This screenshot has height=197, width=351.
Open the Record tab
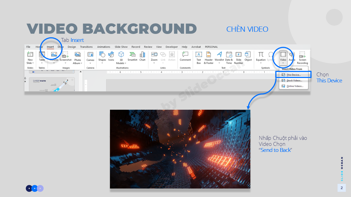pos(136,47)
